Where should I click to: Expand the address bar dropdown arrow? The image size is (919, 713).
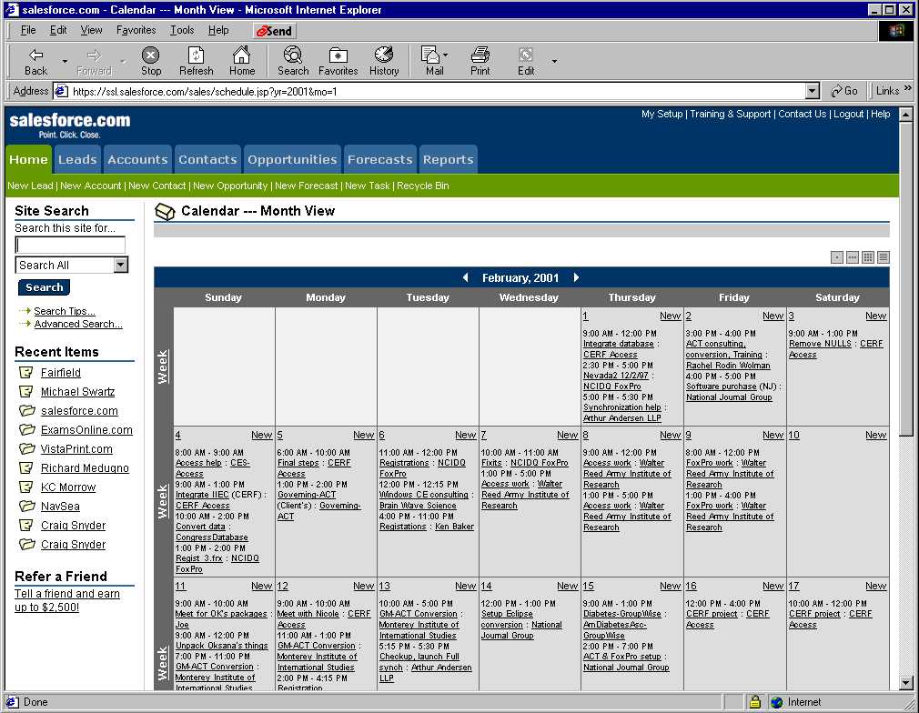[812, 91]
